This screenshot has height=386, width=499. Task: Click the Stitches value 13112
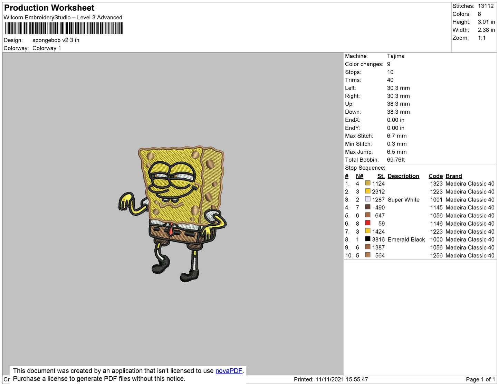(486, 6)
